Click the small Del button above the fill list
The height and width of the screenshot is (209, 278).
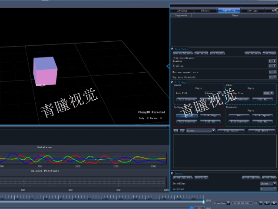pyautogui.click(x=182, y=131)
